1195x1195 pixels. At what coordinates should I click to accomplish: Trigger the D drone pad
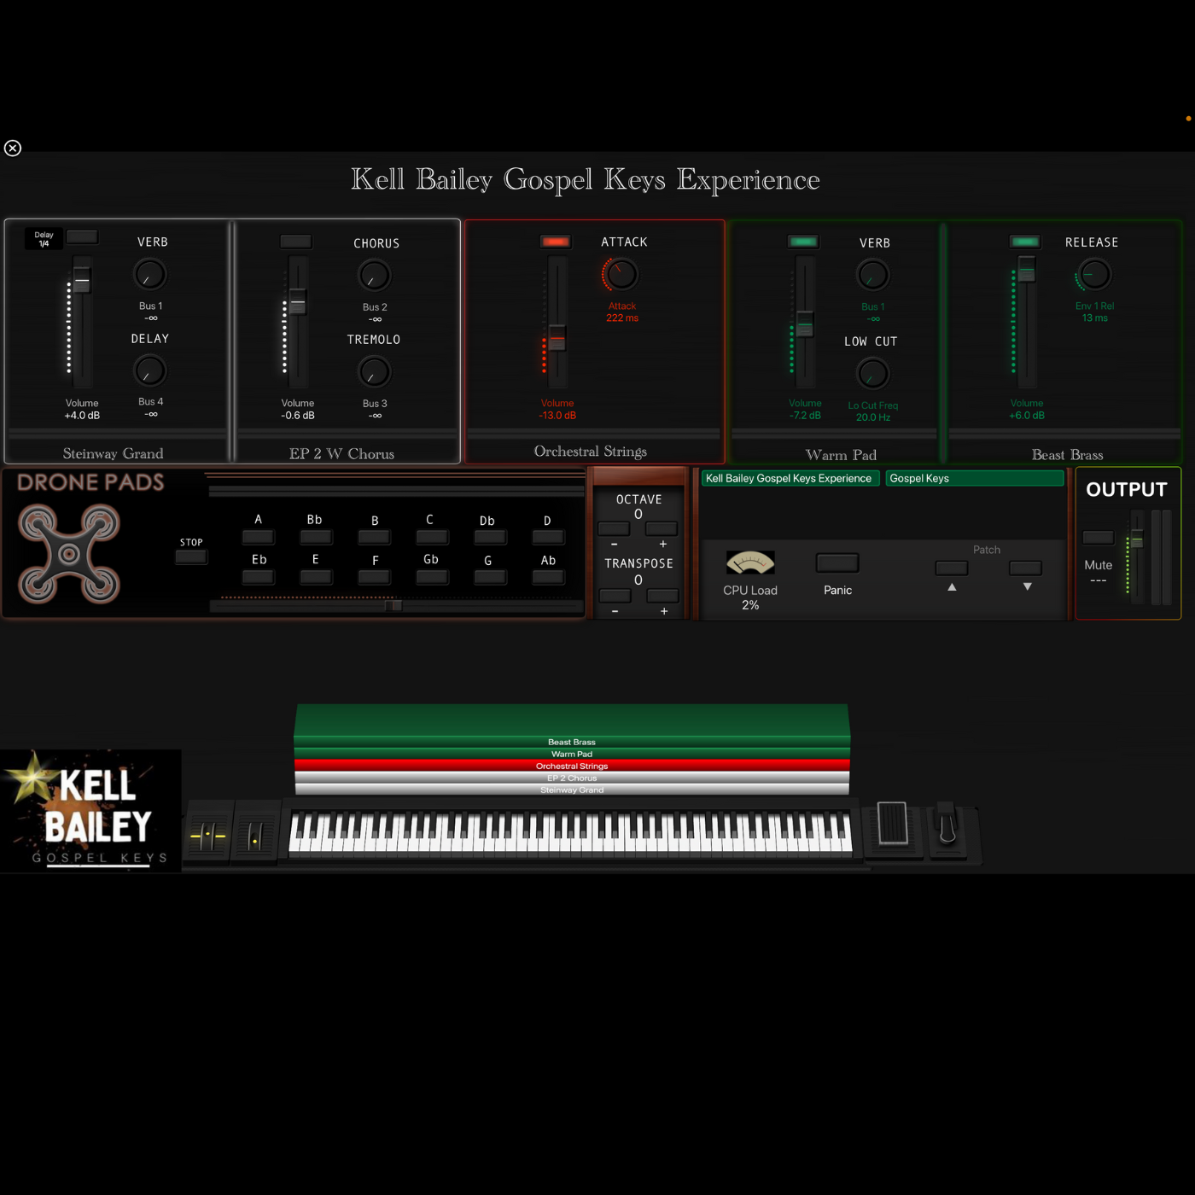pyautogui.click(x=548, y=537)
